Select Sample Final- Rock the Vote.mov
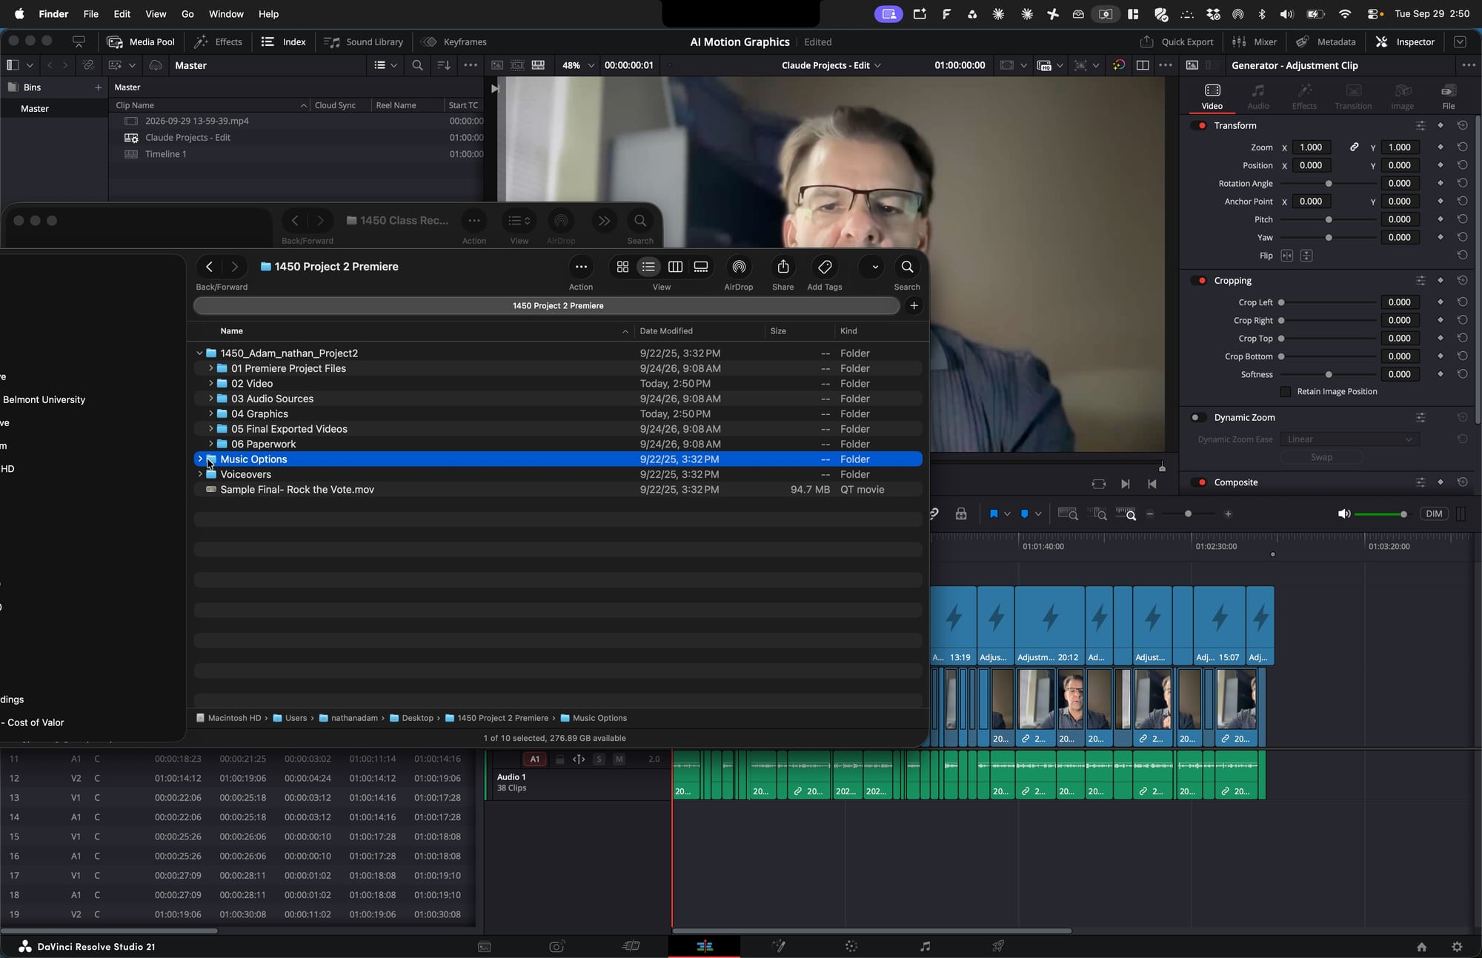 558,490
